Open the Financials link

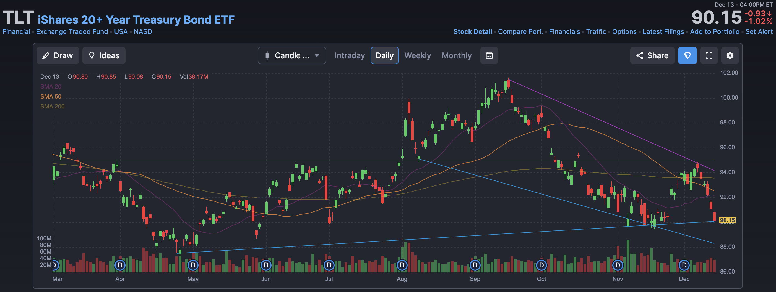coord(564,31)
